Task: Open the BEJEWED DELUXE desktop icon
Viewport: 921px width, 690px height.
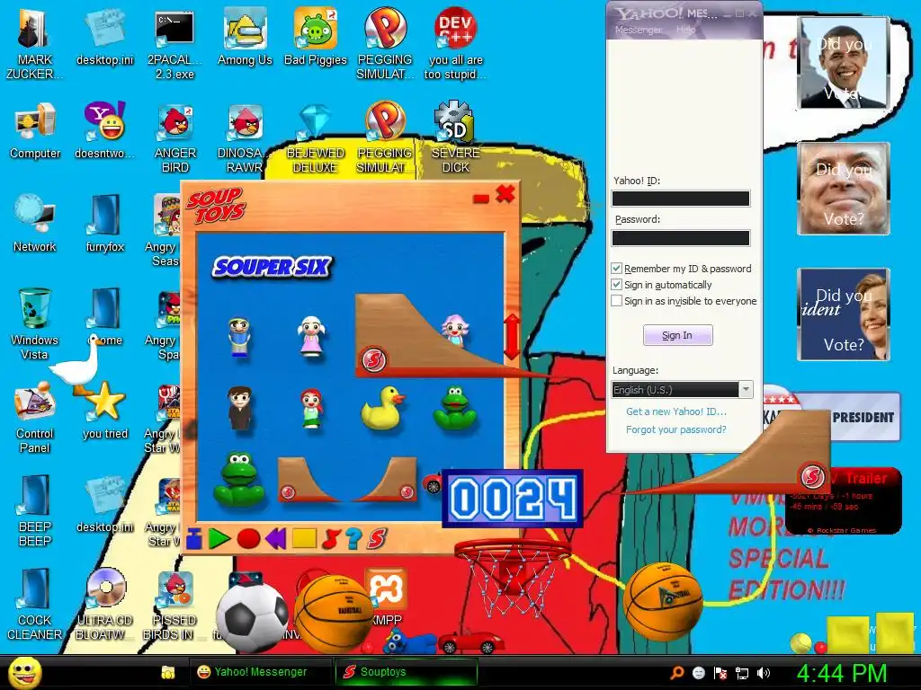Action: (x=316, y=138)
